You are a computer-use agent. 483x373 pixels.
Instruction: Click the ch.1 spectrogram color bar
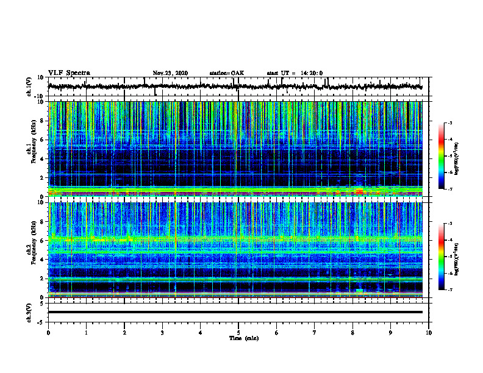(x=441, y=156)
